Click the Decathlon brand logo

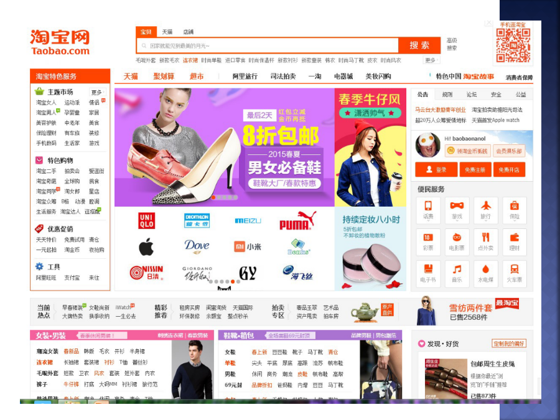tap(197, 220)
